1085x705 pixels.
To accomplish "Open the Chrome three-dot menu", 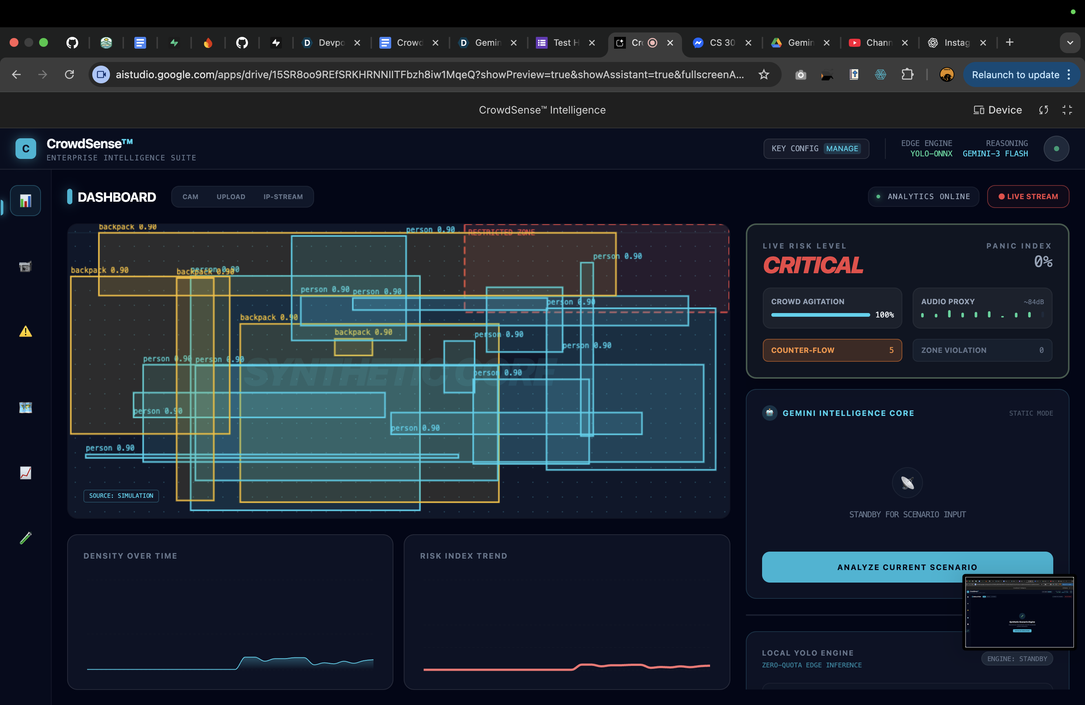I will [1069, 75].
